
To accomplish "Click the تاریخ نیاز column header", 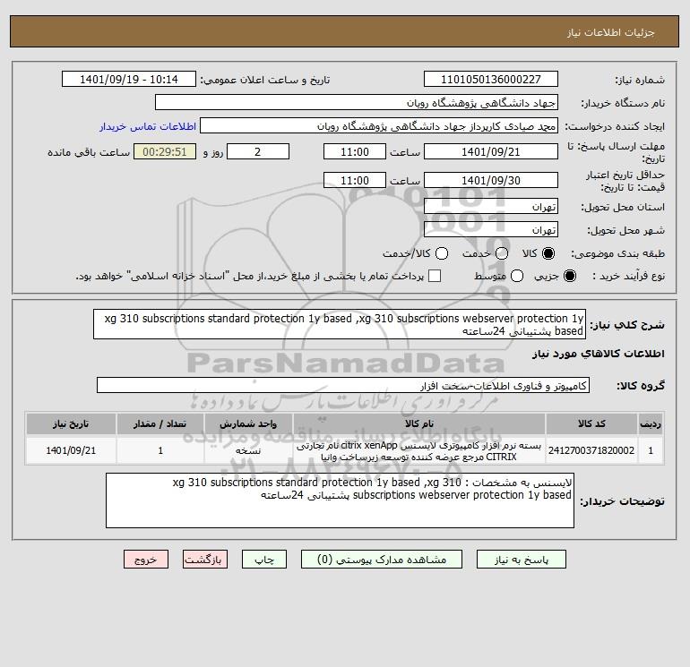I will [x=71, y=423].
